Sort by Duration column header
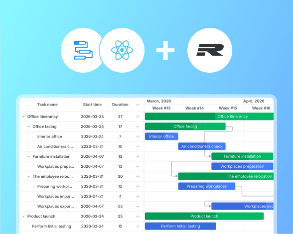This screenshot has height=234, width=293. tap(120, 105)
